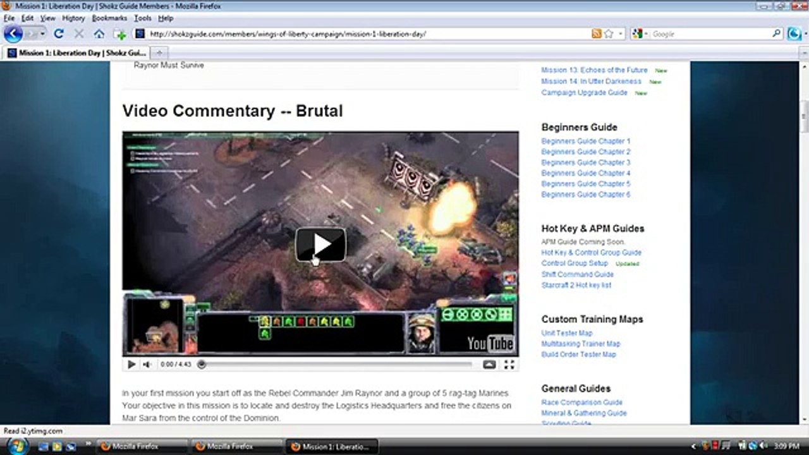The image size is (809, 455).
Task: Open the Help menu
Action: point(166,18)
